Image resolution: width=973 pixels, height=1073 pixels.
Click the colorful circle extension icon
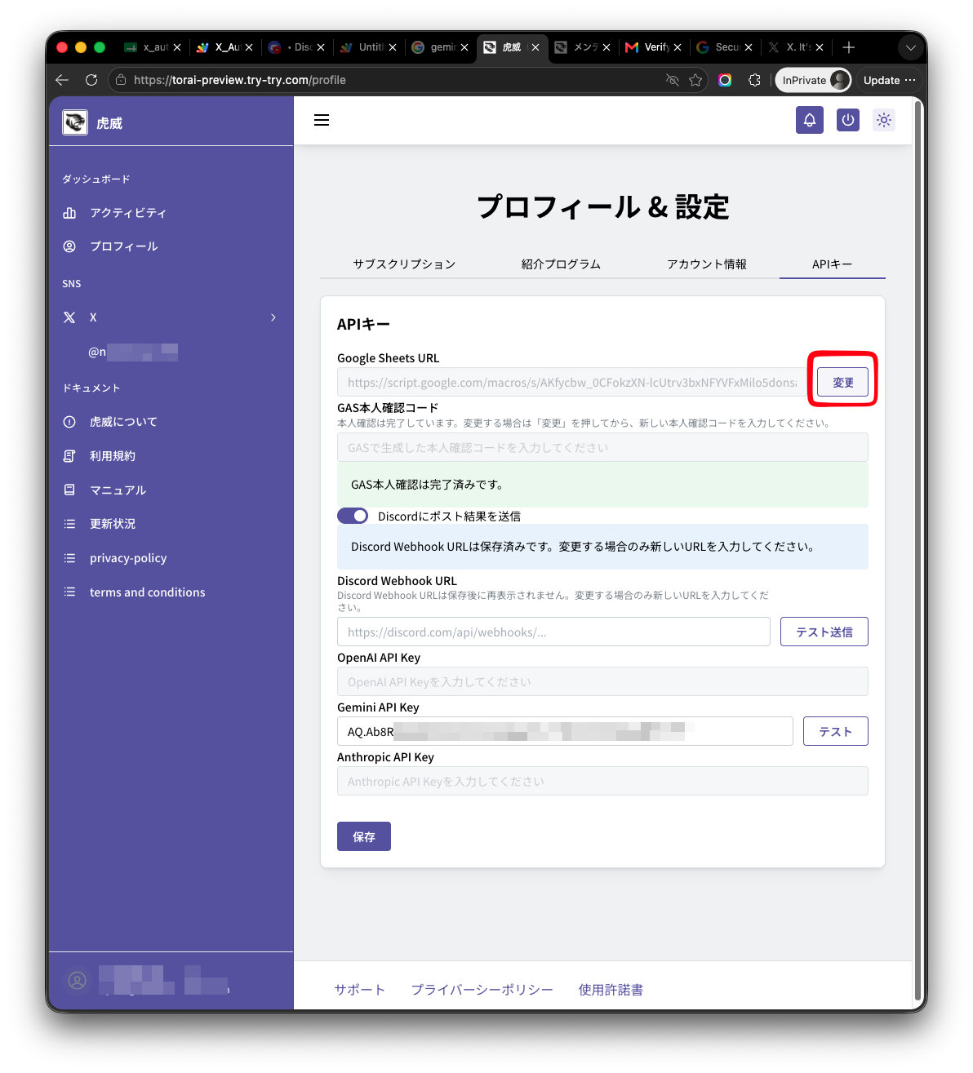click(x=725, y=80)
